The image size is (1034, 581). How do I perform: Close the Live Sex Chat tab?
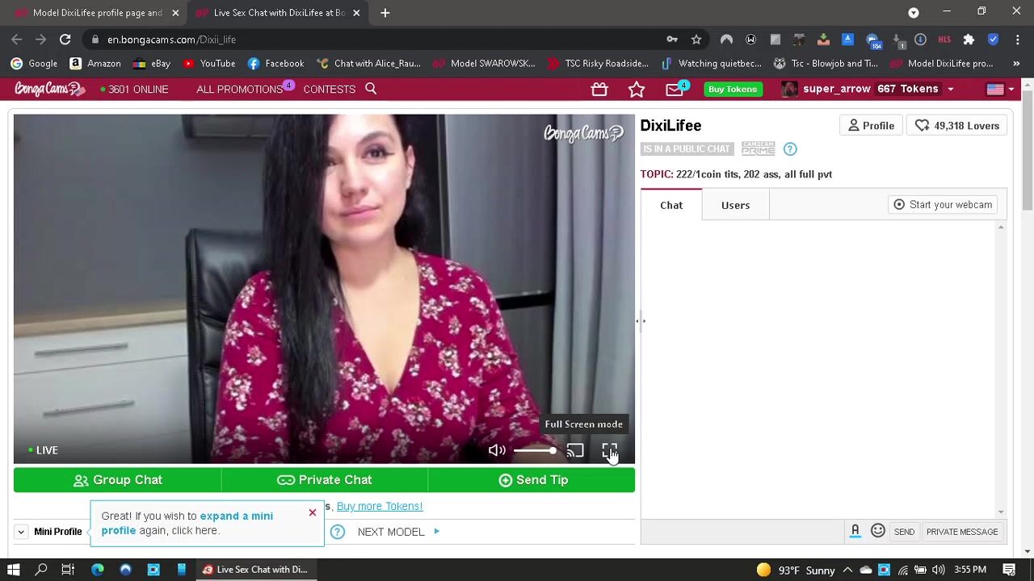click(356, 13)
